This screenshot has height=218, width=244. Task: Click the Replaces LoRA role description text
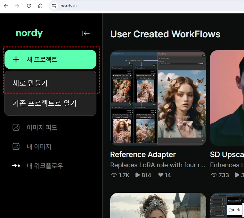click(x=158, y=165)
